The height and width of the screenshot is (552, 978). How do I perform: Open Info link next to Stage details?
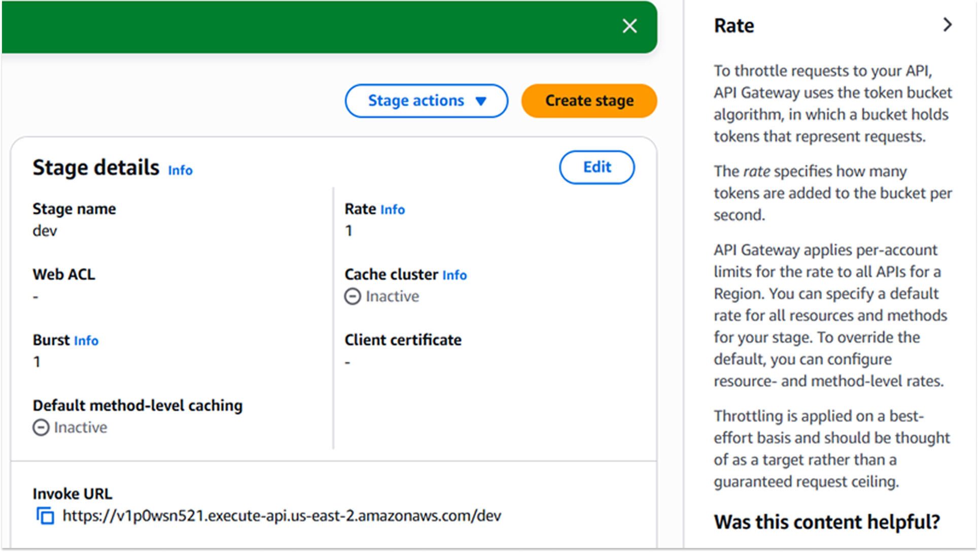pos(180,170)
